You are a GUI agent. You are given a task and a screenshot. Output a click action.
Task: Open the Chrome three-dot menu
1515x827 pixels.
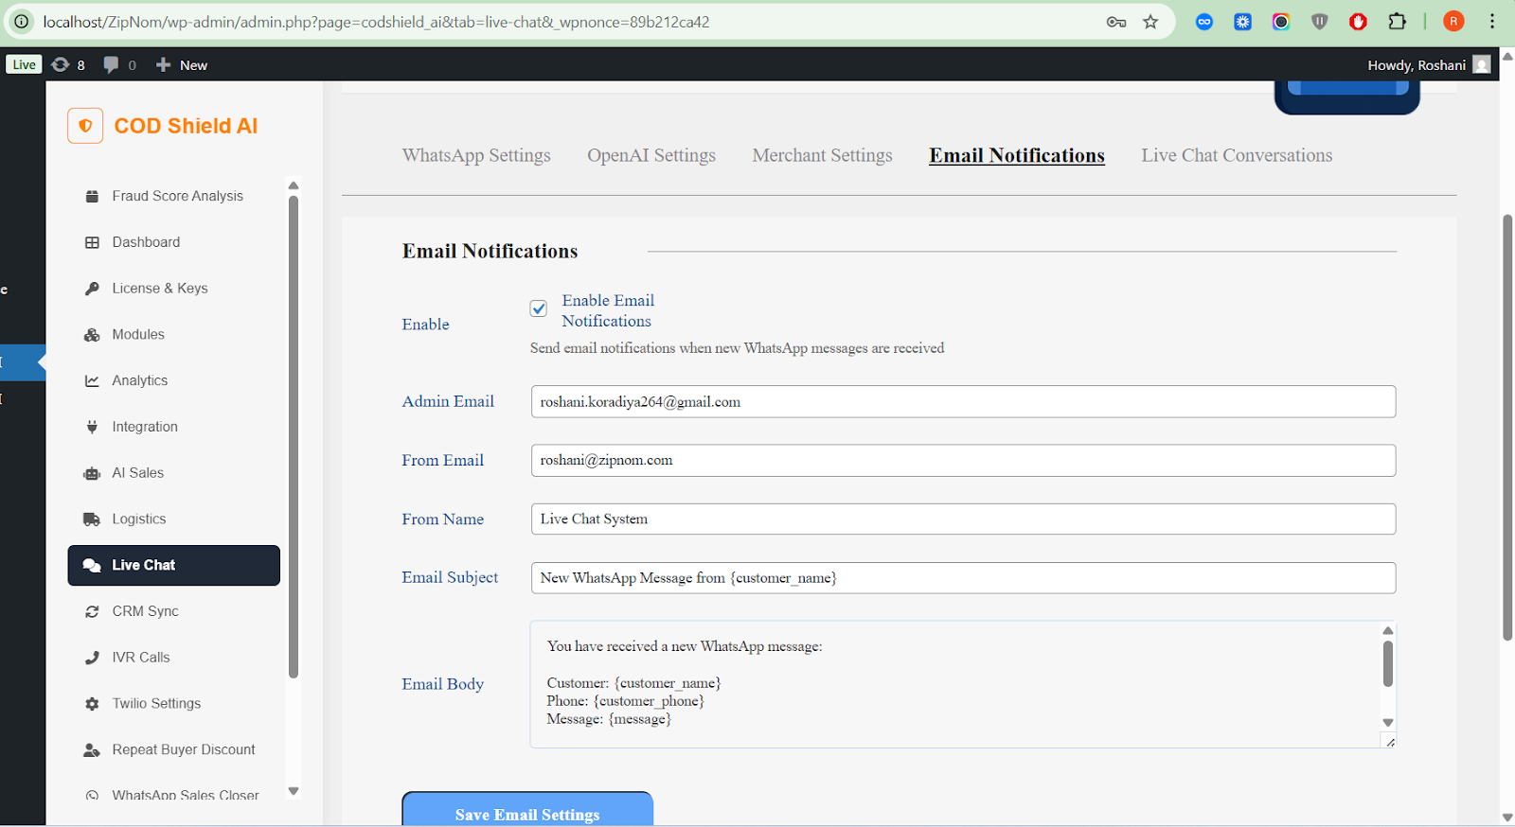pyautogui.click(x=1492, y=22)
